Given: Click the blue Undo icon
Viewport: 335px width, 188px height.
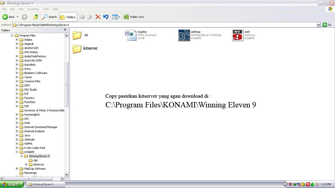Looking at the screenshot, I should click(106, 17).
